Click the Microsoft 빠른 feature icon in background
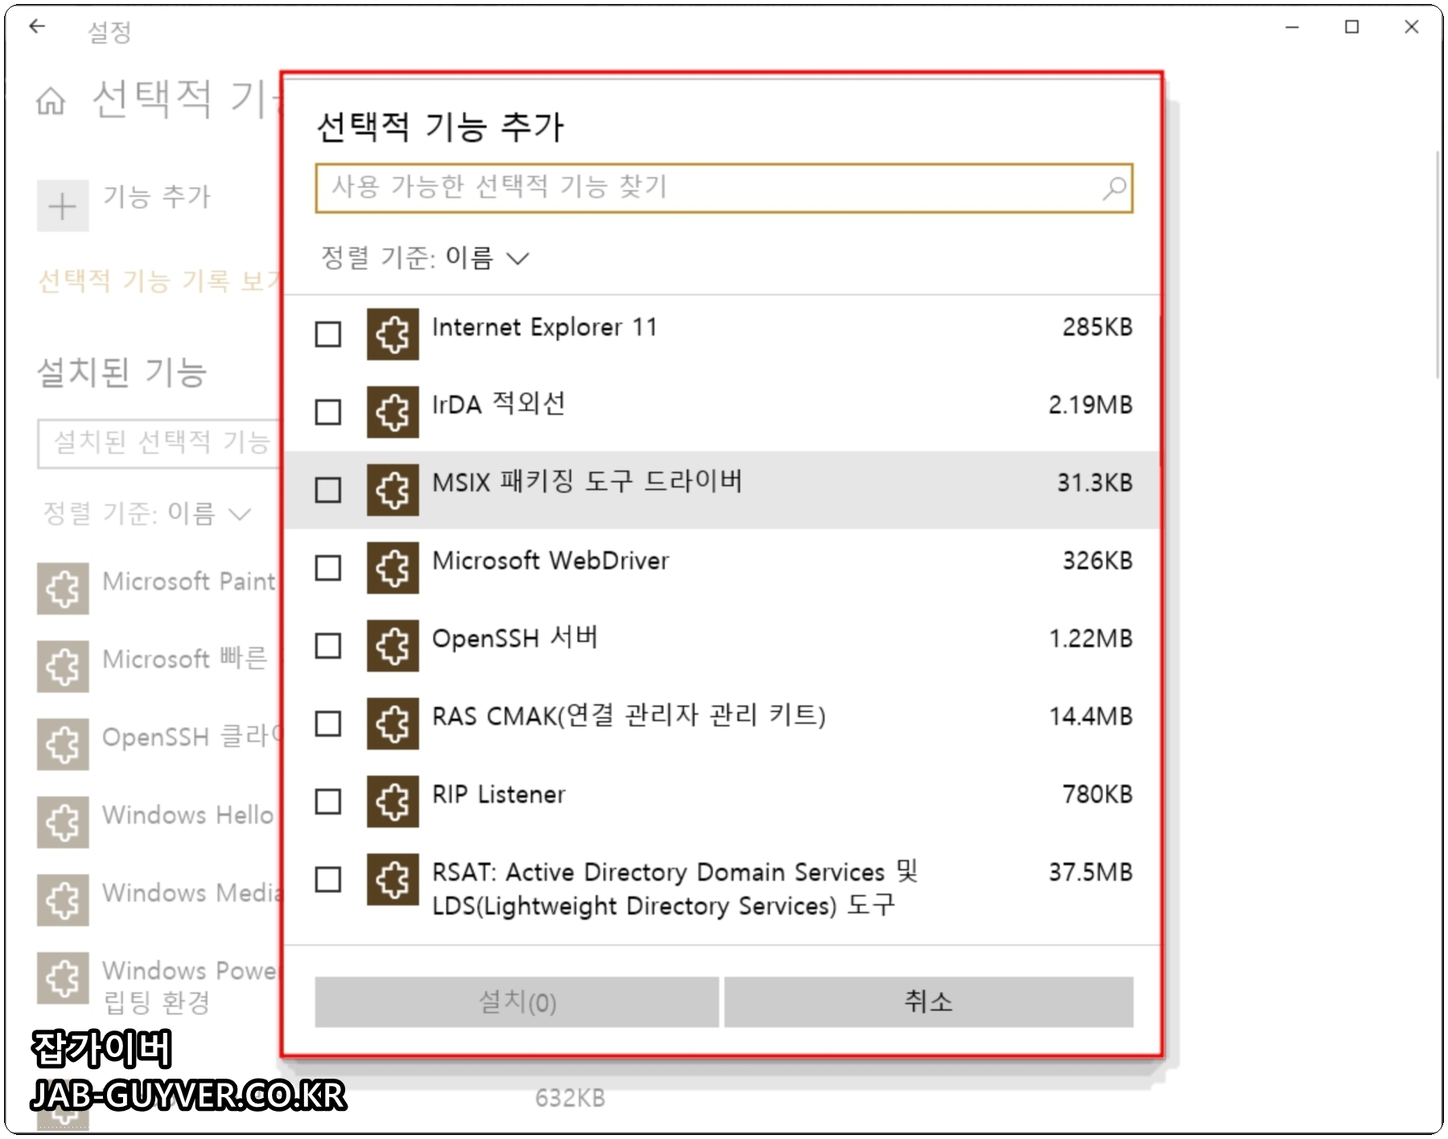 click(x=63, y=666)
